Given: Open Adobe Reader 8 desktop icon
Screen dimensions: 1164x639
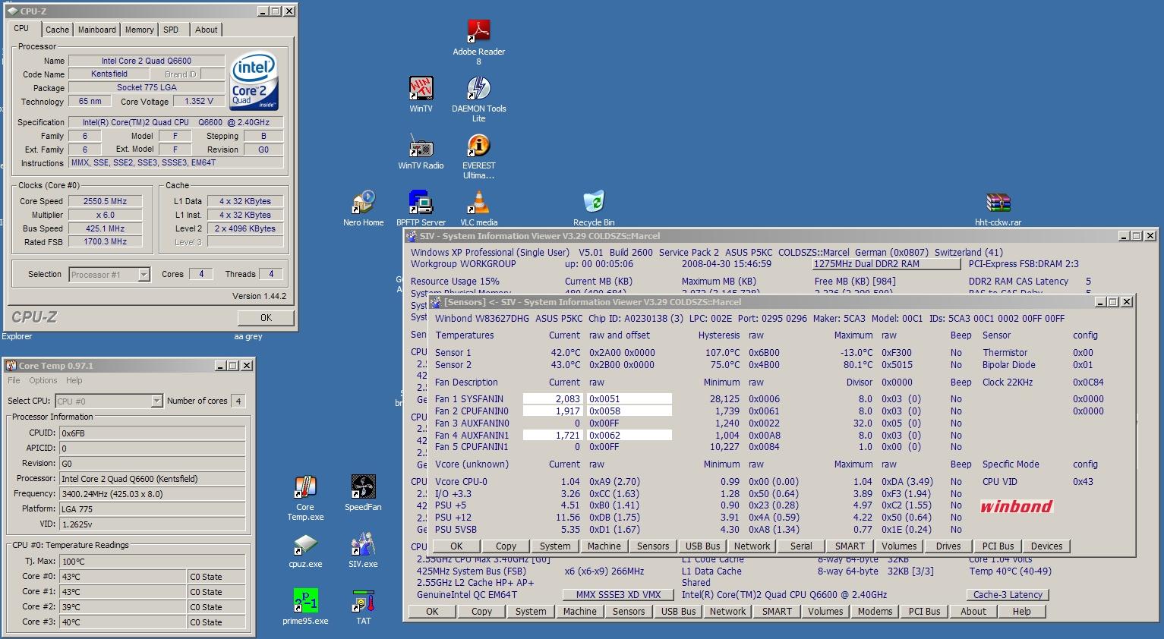Looking at the screenshot, I should click(478, 32).
